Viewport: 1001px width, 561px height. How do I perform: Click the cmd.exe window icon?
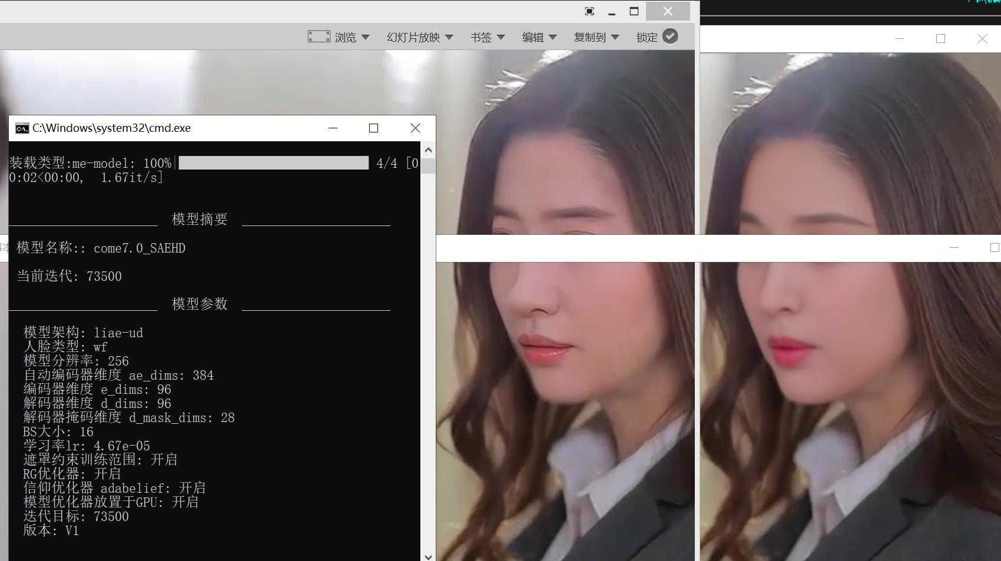coord(22,128)
